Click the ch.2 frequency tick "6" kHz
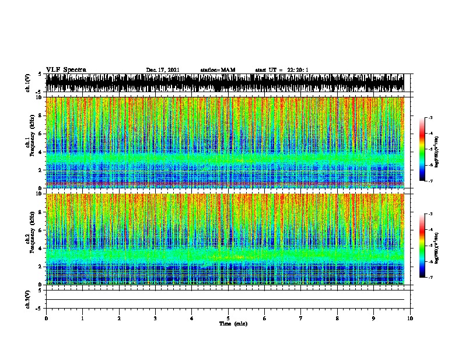 click(40, 230)
